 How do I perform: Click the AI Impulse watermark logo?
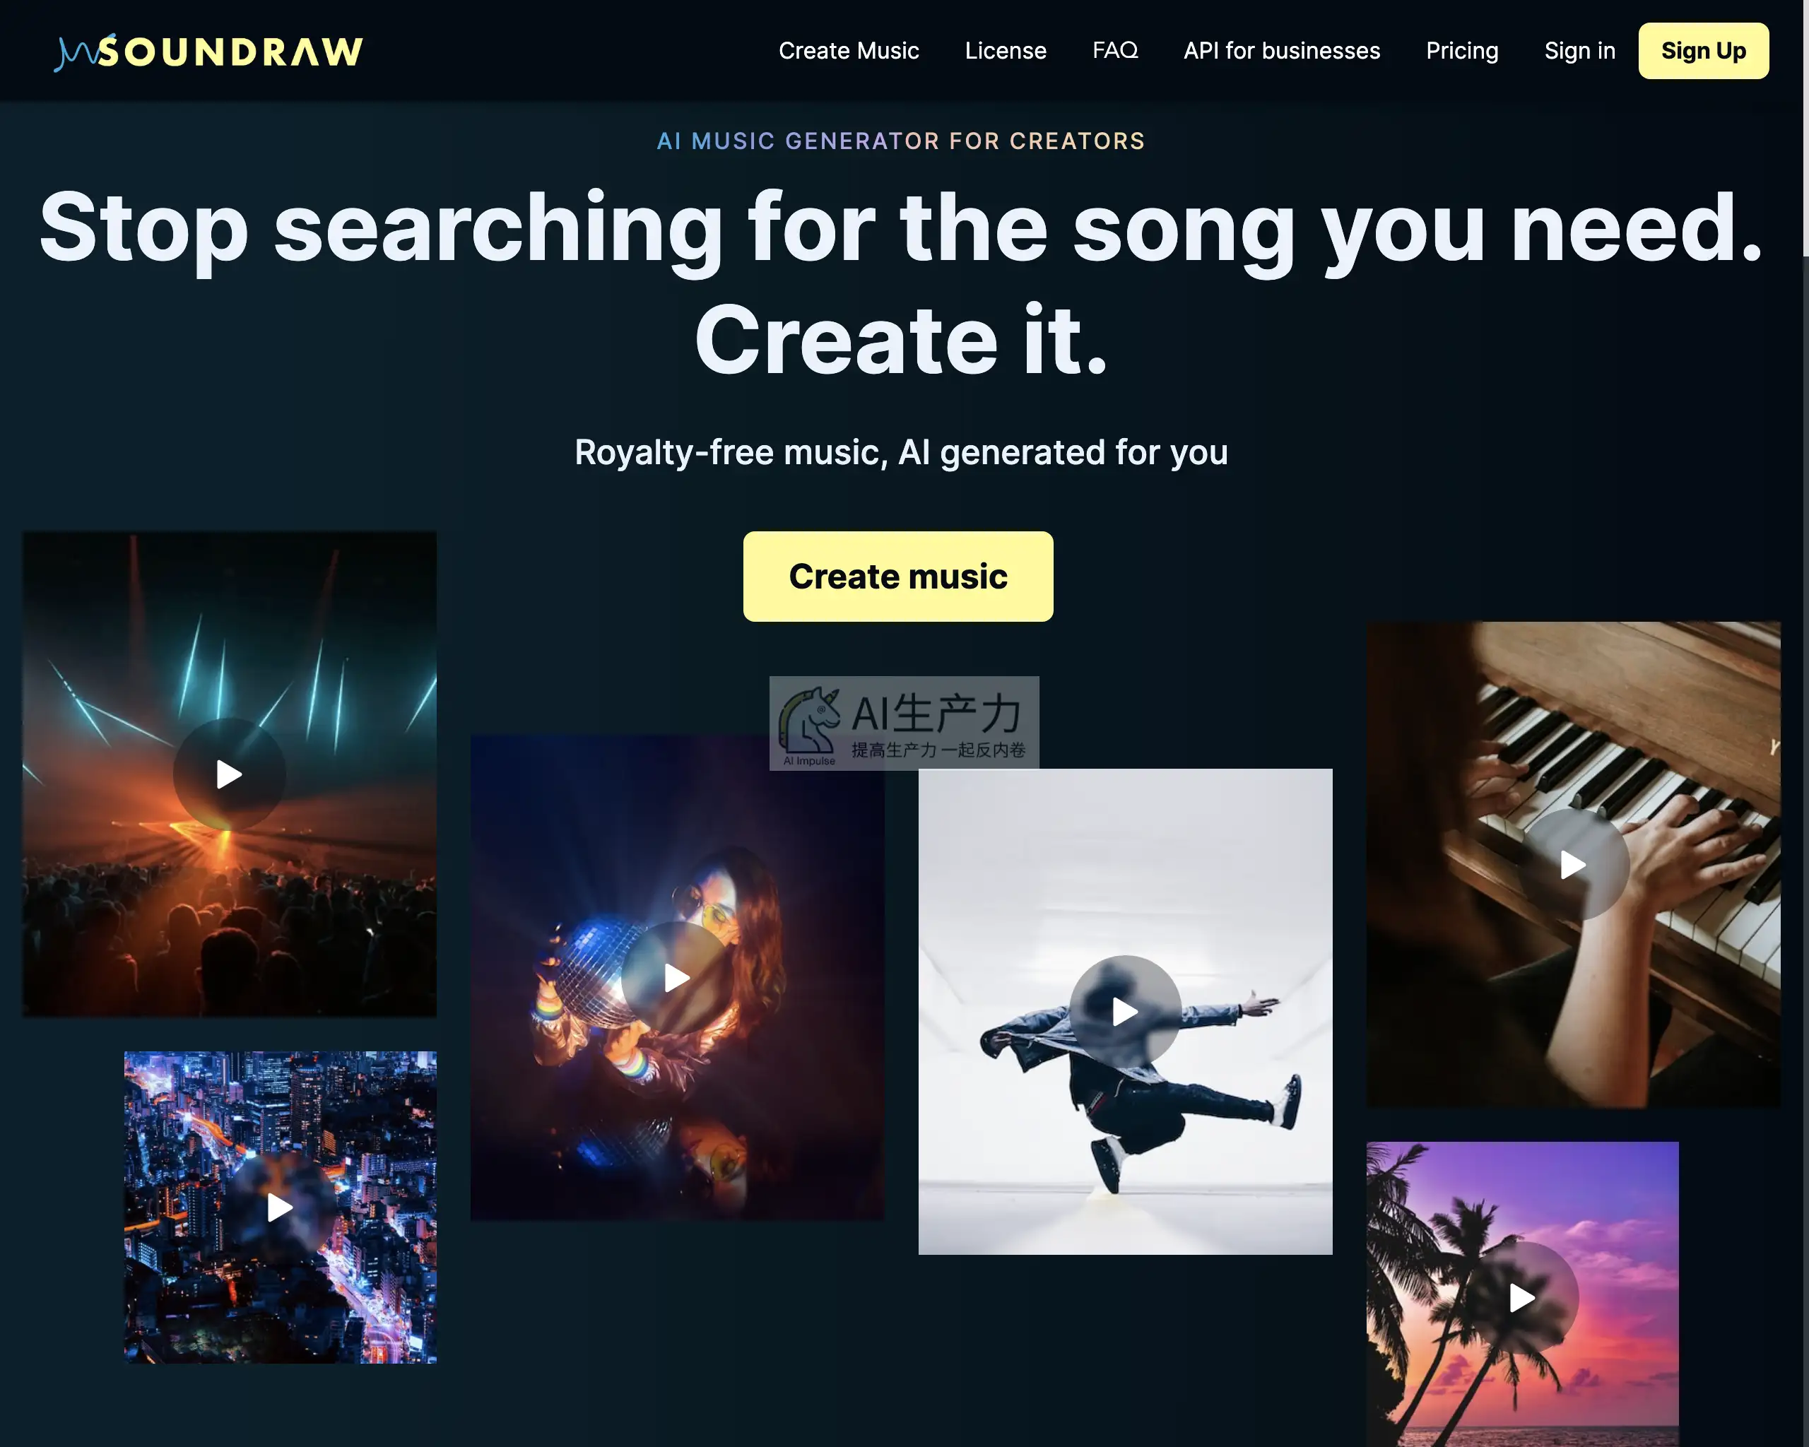[x=904, y=723]
